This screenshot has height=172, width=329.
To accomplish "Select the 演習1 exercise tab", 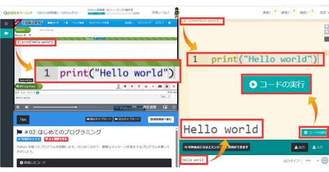I will 270,12.
